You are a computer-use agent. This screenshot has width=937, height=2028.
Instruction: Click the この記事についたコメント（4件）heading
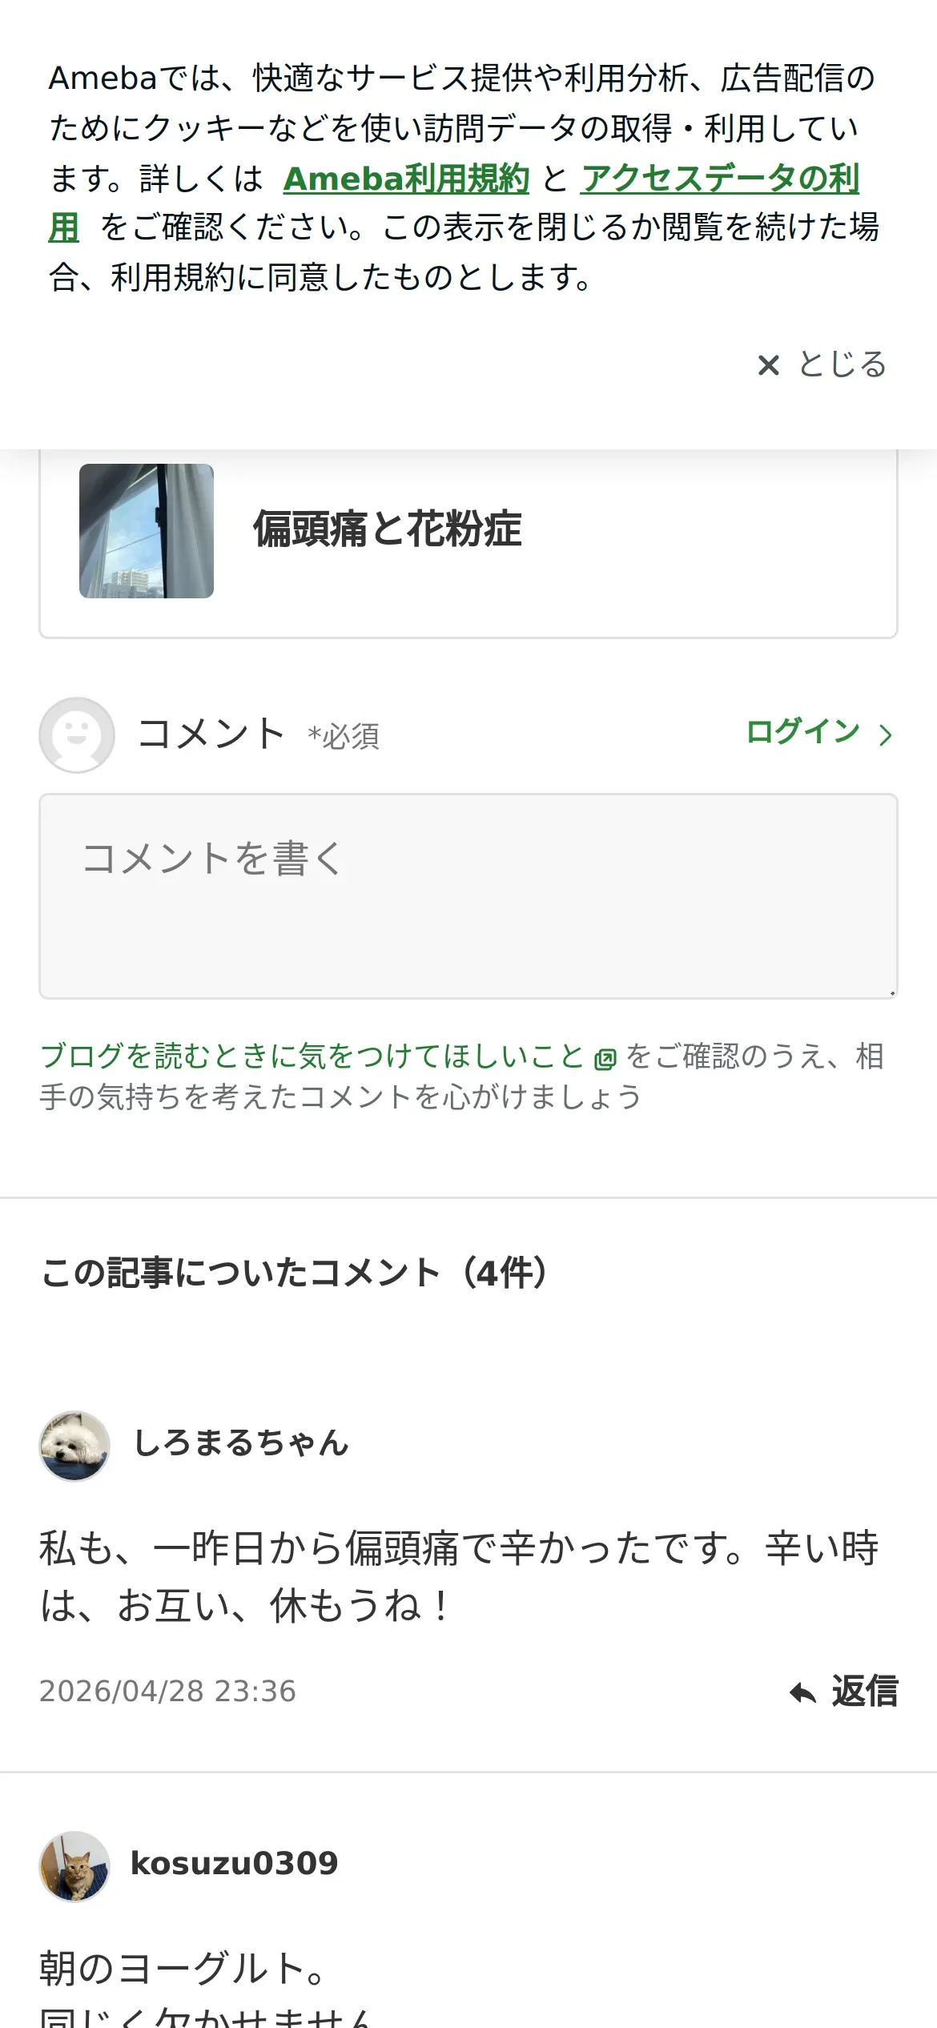tap(294, 1272)
